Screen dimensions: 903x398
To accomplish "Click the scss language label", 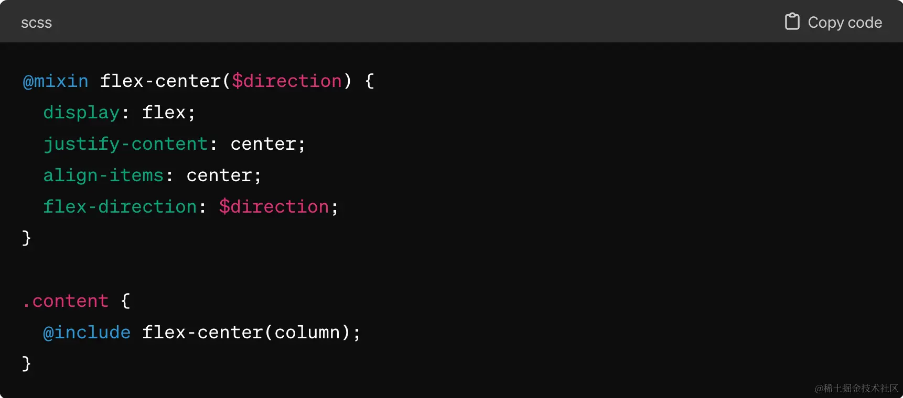I will (36, 23).
